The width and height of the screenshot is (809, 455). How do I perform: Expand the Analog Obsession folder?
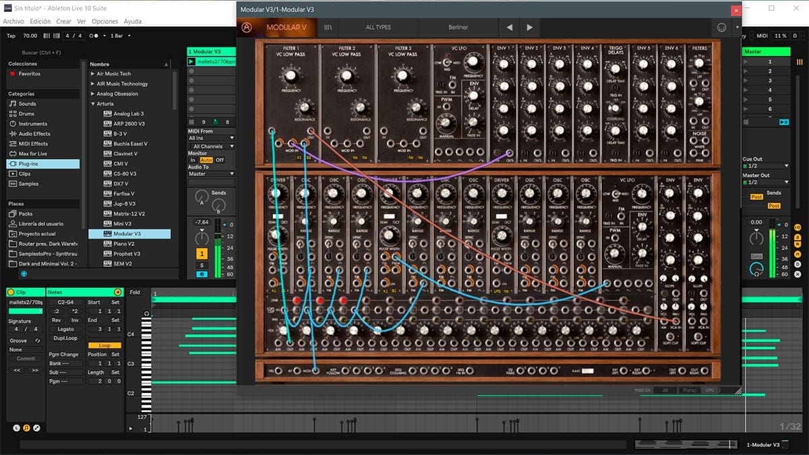pos(93,94)
